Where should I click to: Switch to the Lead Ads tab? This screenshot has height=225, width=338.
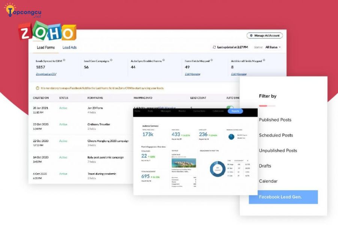(x=69, y=47)
